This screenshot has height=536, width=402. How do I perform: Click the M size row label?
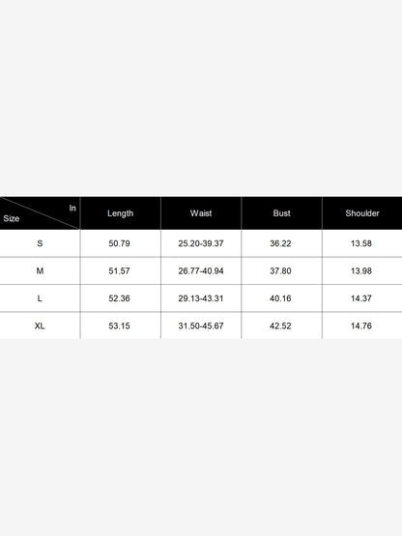[40, 270]
